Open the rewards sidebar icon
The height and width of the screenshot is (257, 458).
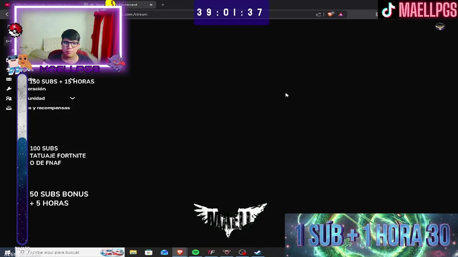tap(9, 108)
